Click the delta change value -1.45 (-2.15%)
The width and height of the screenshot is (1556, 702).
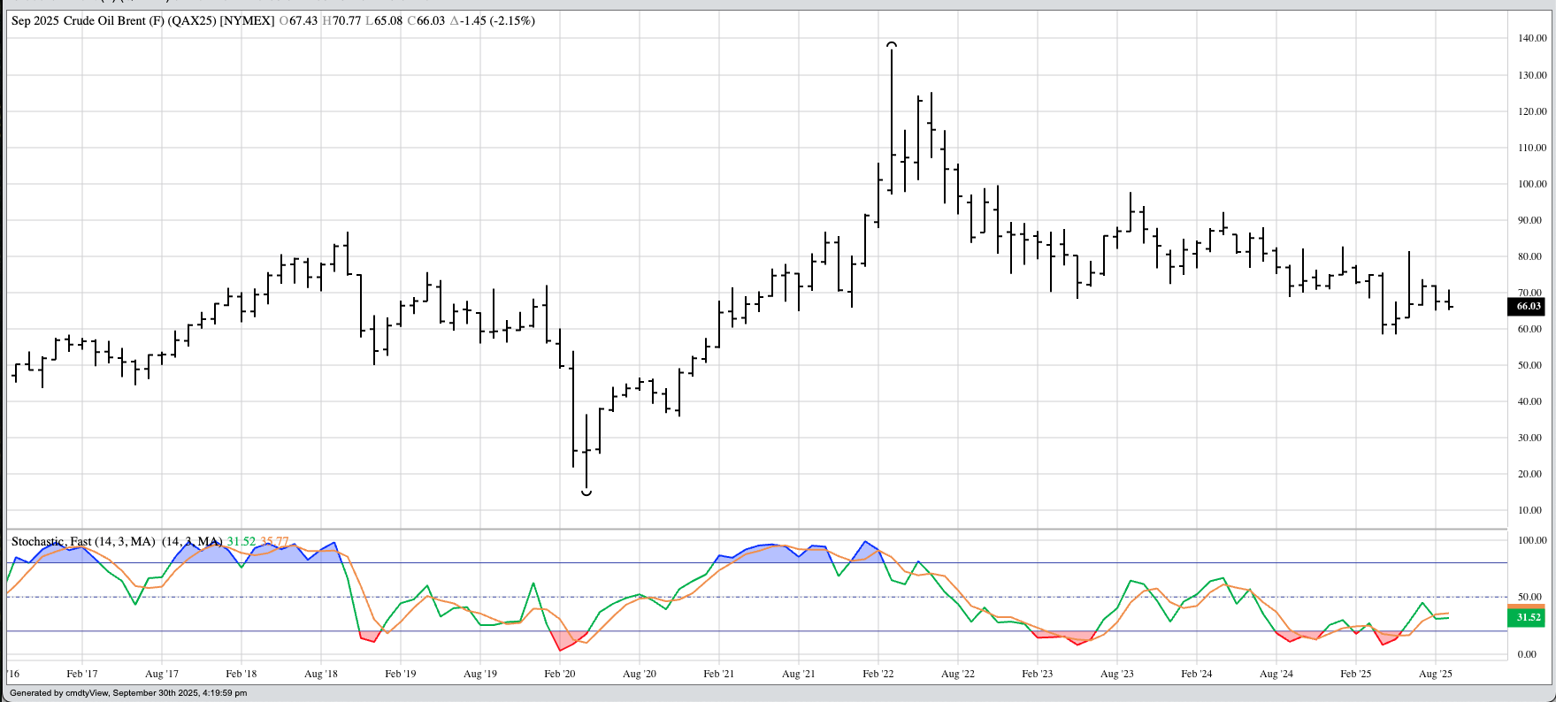(x=492, y=20)
